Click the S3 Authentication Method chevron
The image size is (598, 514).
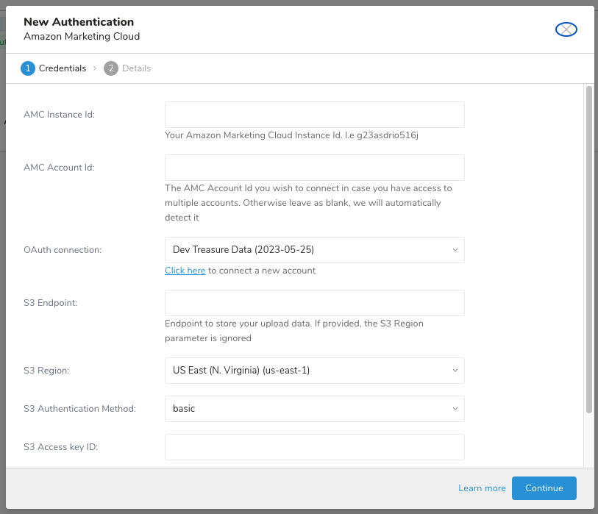[455, 409]
